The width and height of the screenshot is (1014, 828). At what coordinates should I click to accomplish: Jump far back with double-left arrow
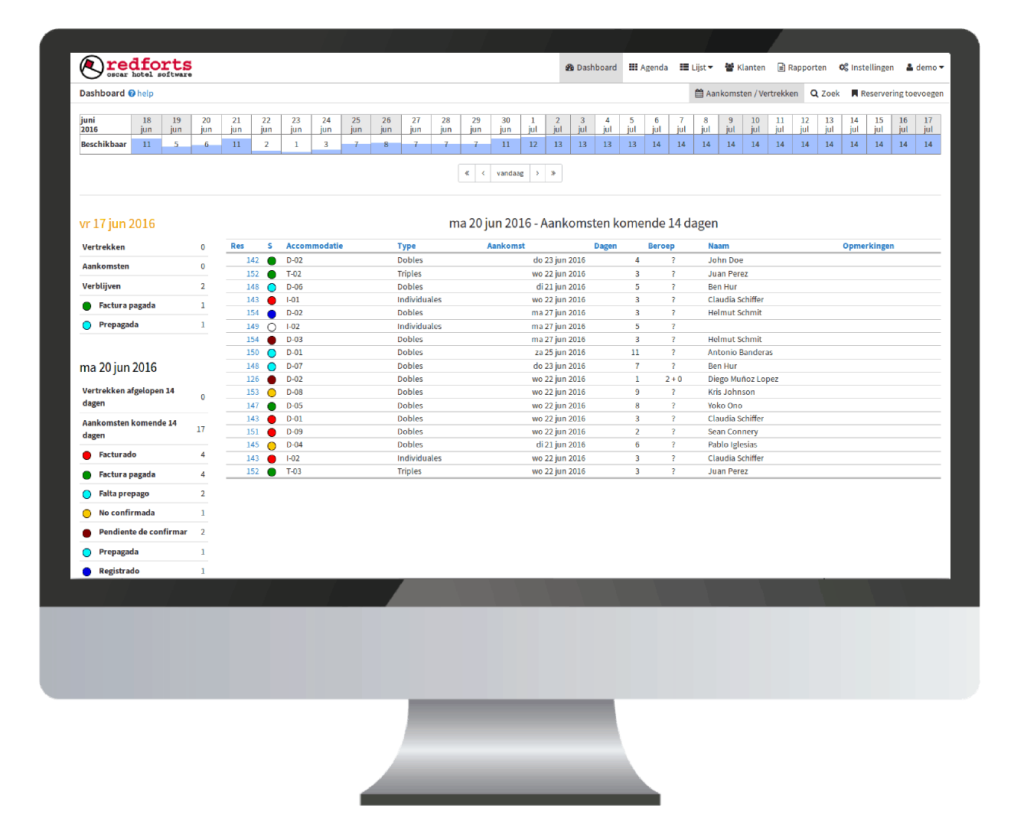coord(467,173)
